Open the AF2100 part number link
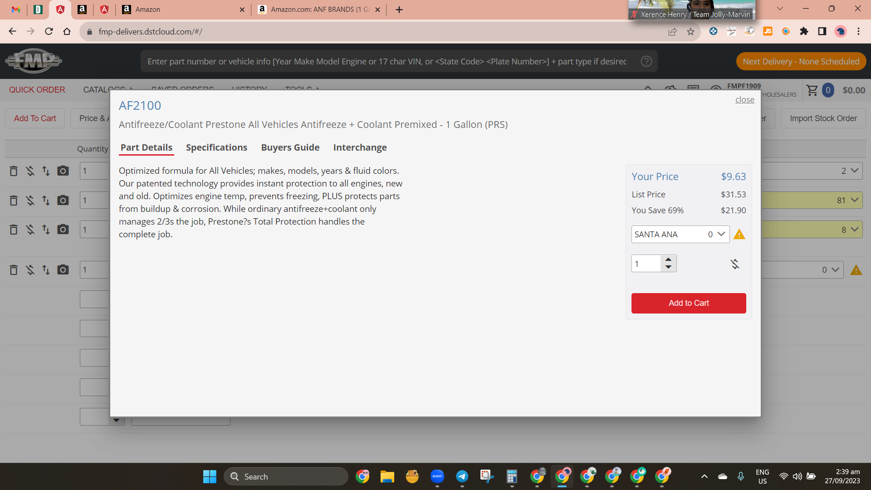 (x=140, y=106)
